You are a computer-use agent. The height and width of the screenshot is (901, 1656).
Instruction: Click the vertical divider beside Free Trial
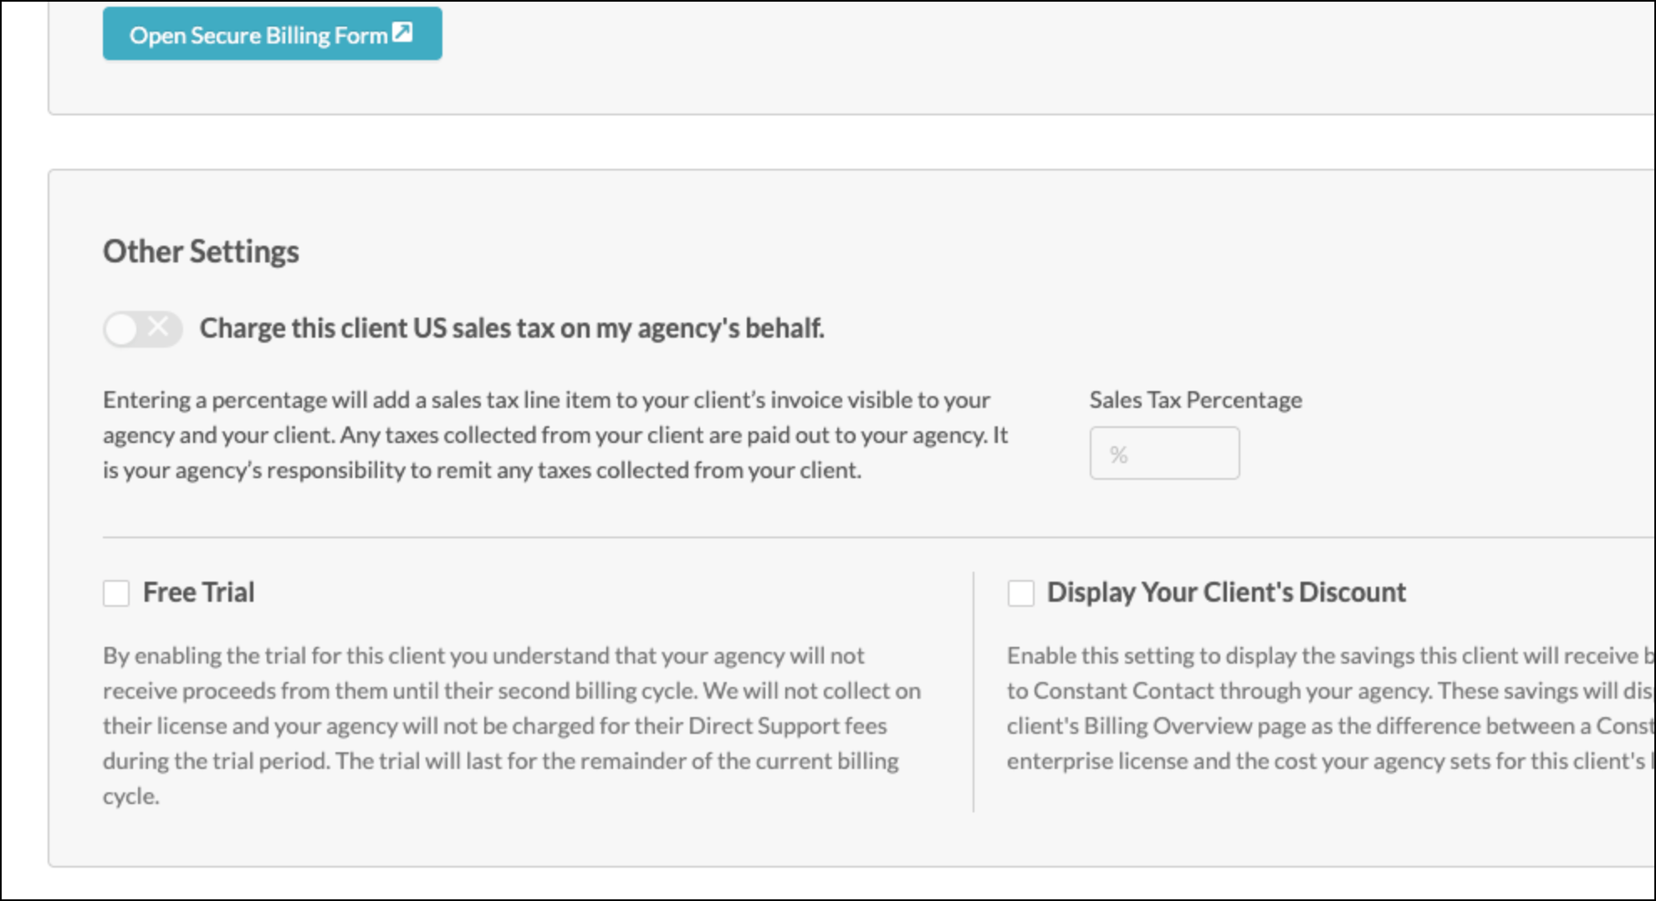pos(974,691)
